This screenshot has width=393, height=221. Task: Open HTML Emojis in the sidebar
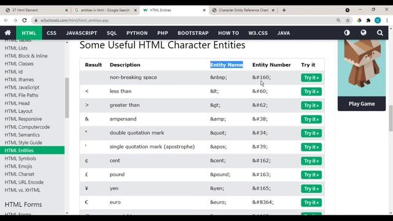point(18,166)
